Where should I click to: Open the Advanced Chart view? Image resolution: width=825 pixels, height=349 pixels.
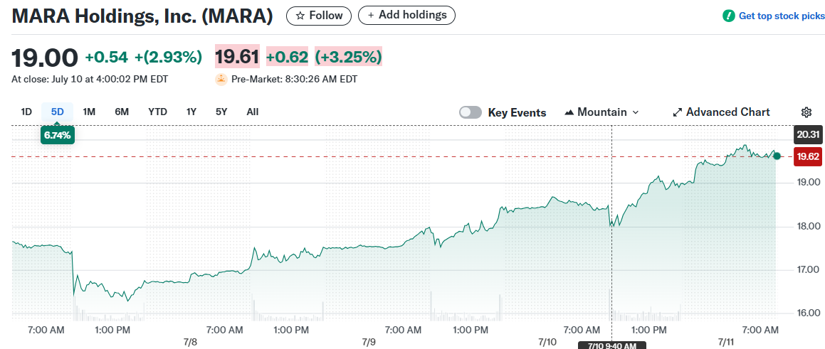(x=721, y=112)
